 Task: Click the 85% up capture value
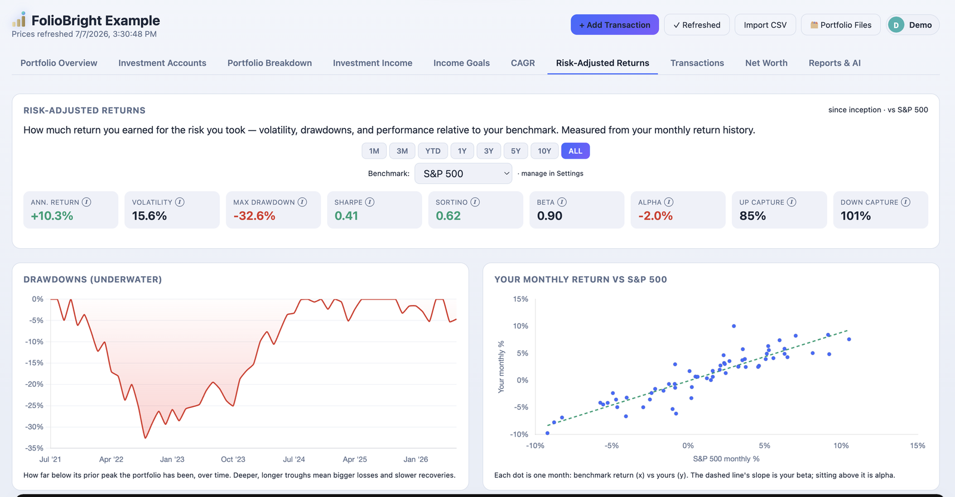pyautogui.click(x=753, y=216)
